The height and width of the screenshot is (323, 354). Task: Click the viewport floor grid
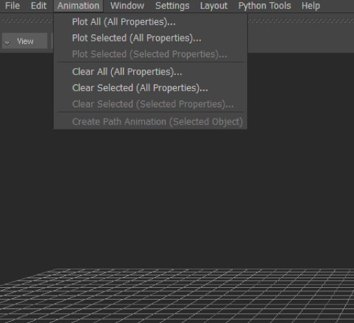click(177, 295)
